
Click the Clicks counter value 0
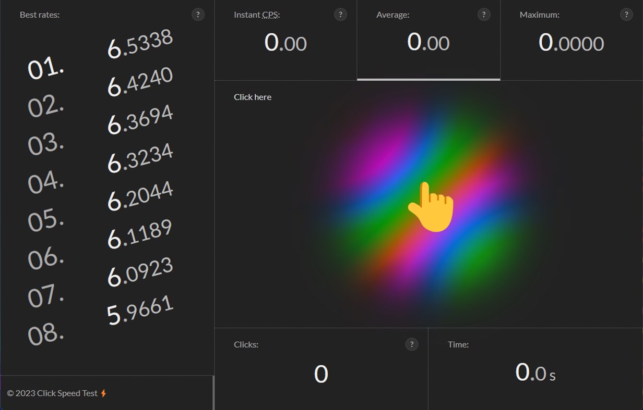tap(321, 374)
